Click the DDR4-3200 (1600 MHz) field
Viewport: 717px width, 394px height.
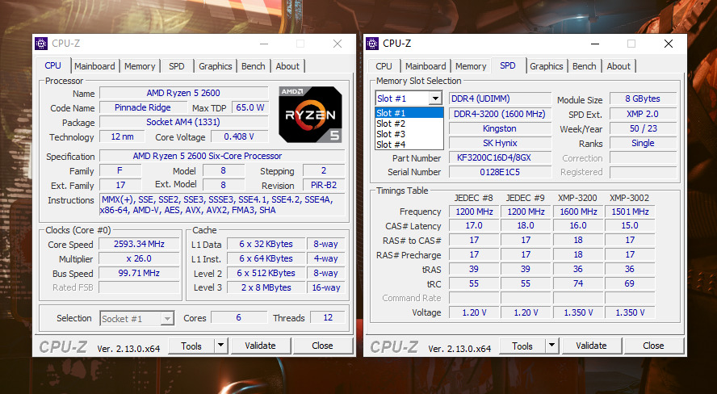[x=500, y=114]
